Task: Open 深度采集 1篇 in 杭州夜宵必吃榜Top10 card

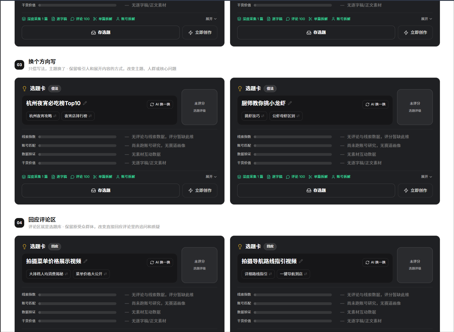Action: [x=35, y=177]
